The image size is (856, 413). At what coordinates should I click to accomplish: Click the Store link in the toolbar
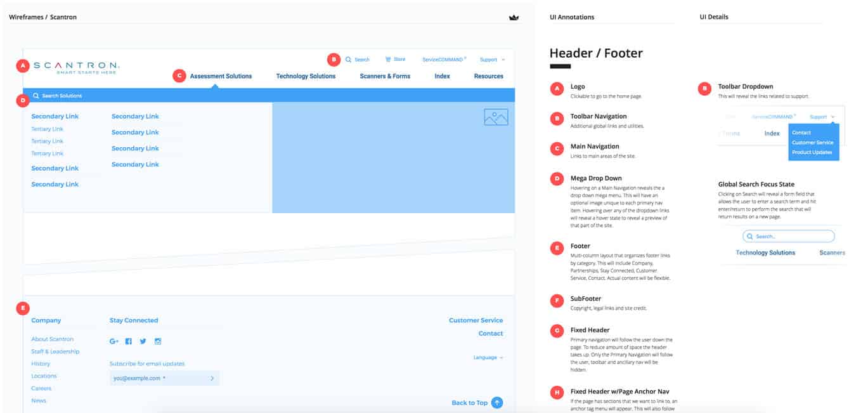(x=399, y=60)
